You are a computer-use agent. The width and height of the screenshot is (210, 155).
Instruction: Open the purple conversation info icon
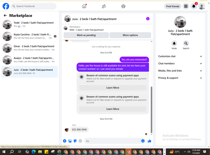[148, 19]
